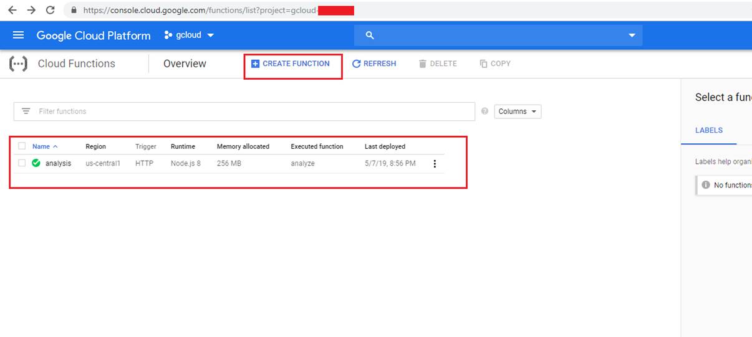This screenshot has height=337, width=752.
Task: Click the Memory allocated column header
Action: (243, 146)
